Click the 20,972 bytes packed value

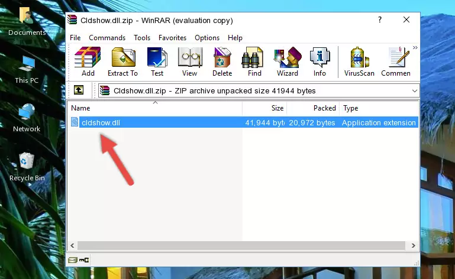(x=312, y=123)
